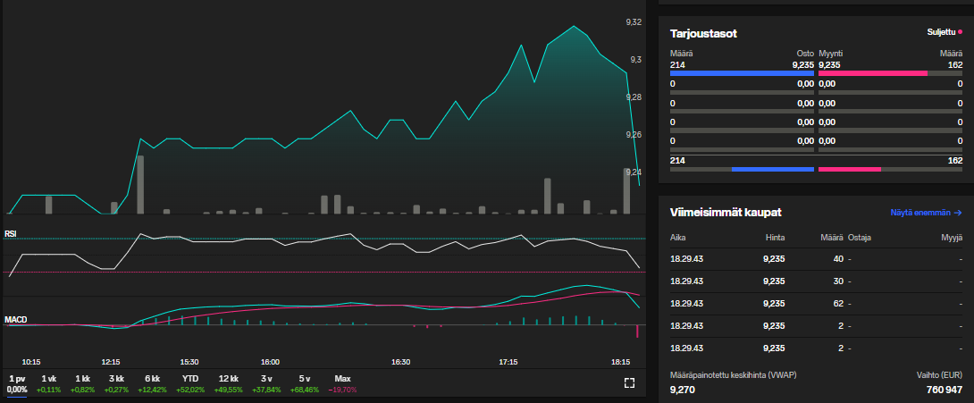Select the 12 kk time range
The width and height of the screenshot is (974, 403).
[x=228, y=383]
